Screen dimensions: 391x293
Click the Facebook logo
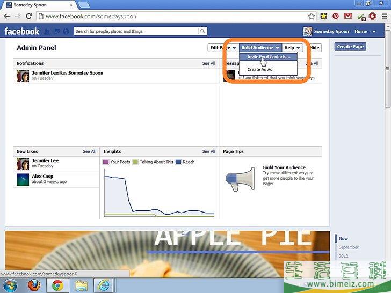pyautogui.click(x=22, y=31)
